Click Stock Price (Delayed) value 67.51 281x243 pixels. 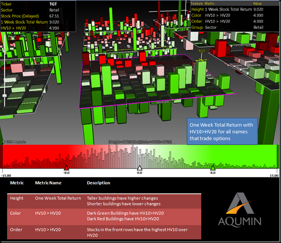(x=54, y=16)
